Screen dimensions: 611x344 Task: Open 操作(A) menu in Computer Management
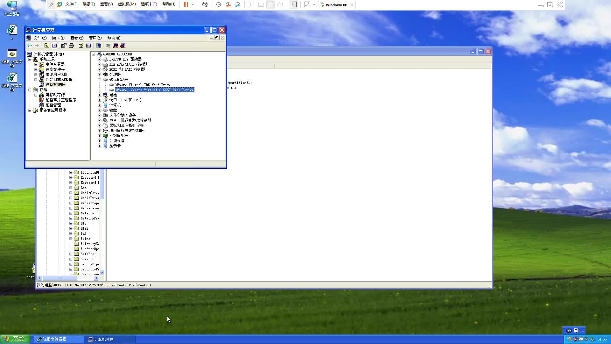click(x=58, y=38)
